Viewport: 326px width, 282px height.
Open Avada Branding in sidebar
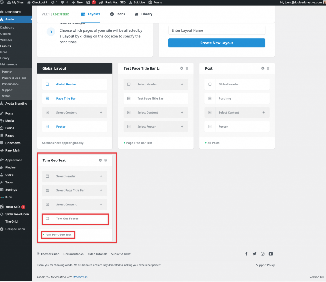[x=16, y=103]
